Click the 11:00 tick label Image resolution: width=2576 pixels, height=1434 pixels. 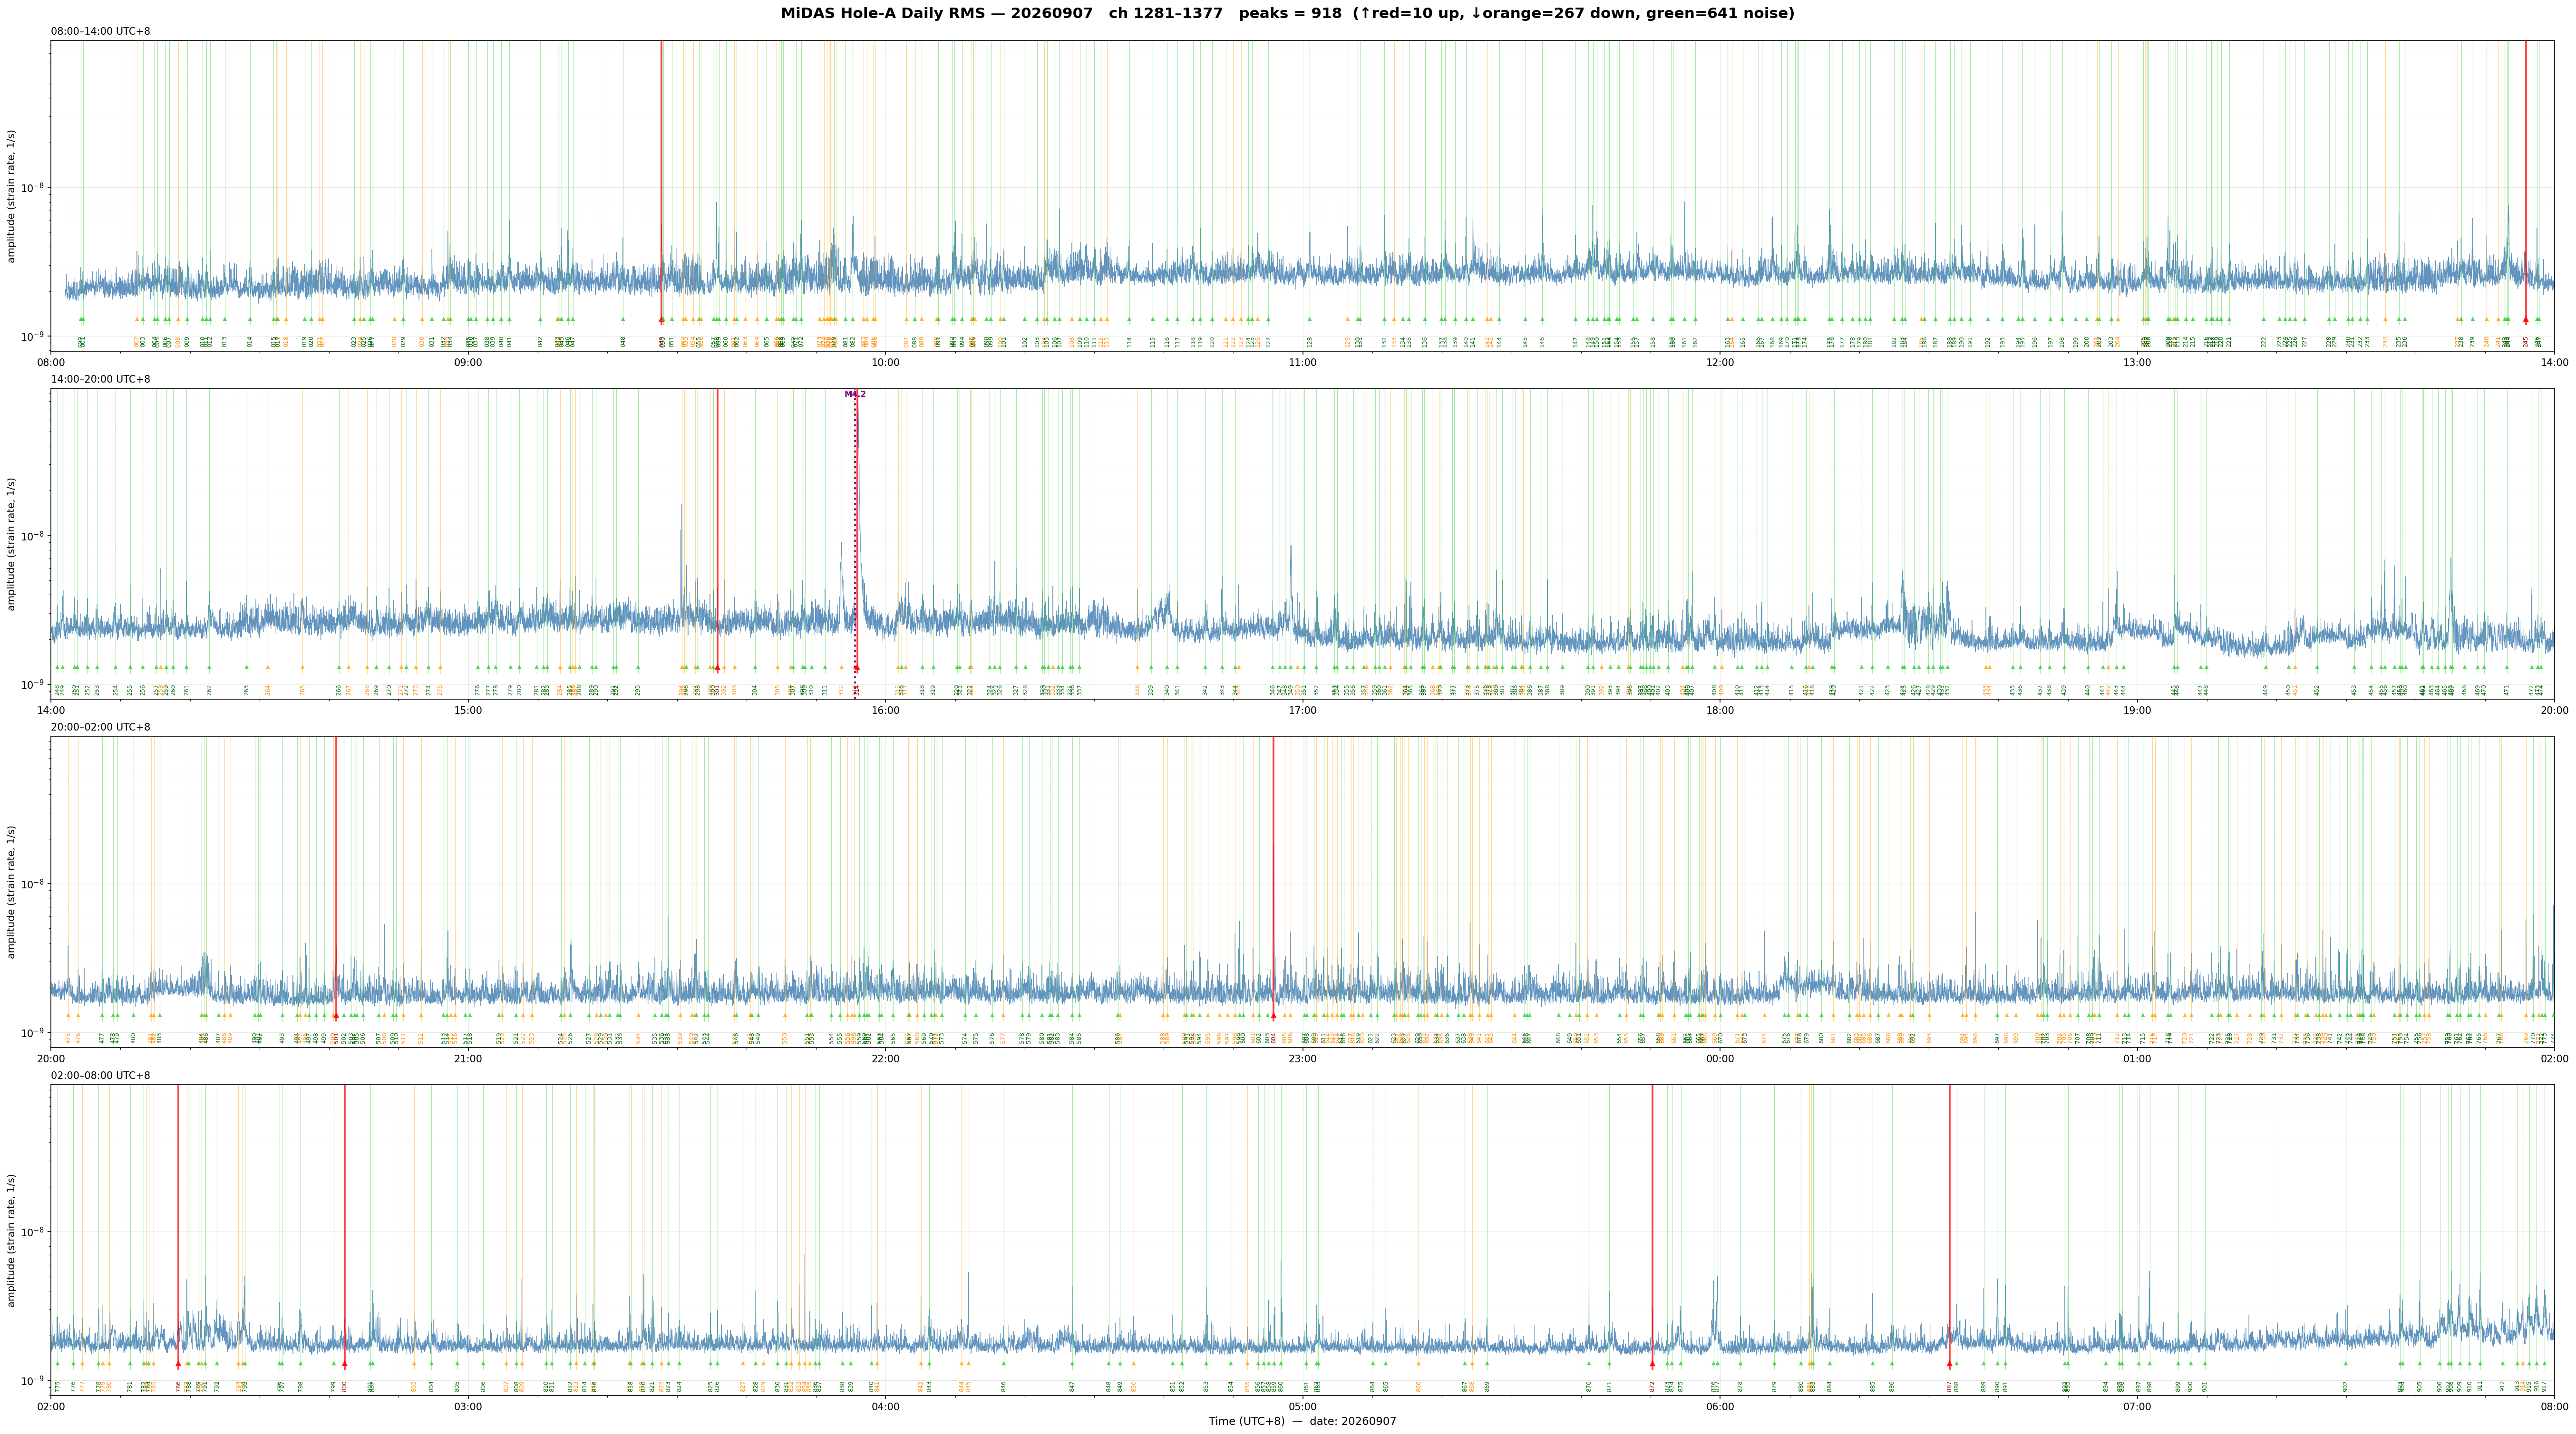tap(1302, 363)
